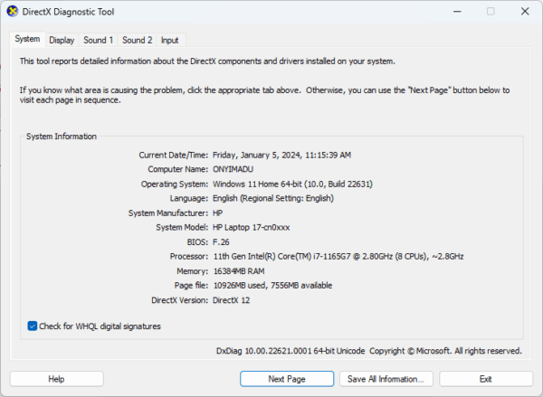
Task: Click the HP Laptop 17-cn0xxx model text
Action: (251, 227)
